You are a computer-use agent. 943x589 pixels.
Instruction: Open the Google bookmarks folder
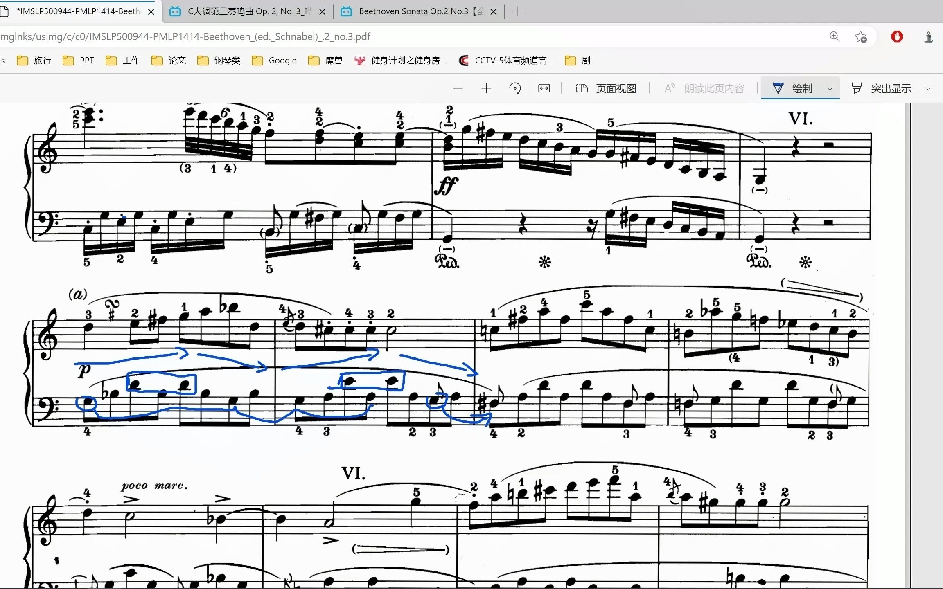[x=274, y=61]
